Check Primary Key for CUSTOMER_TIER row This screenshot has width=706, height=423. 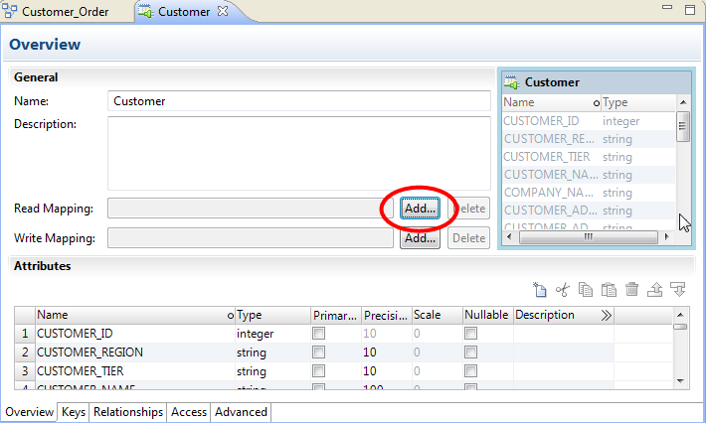pyautogui.click(x=318, y=371)
